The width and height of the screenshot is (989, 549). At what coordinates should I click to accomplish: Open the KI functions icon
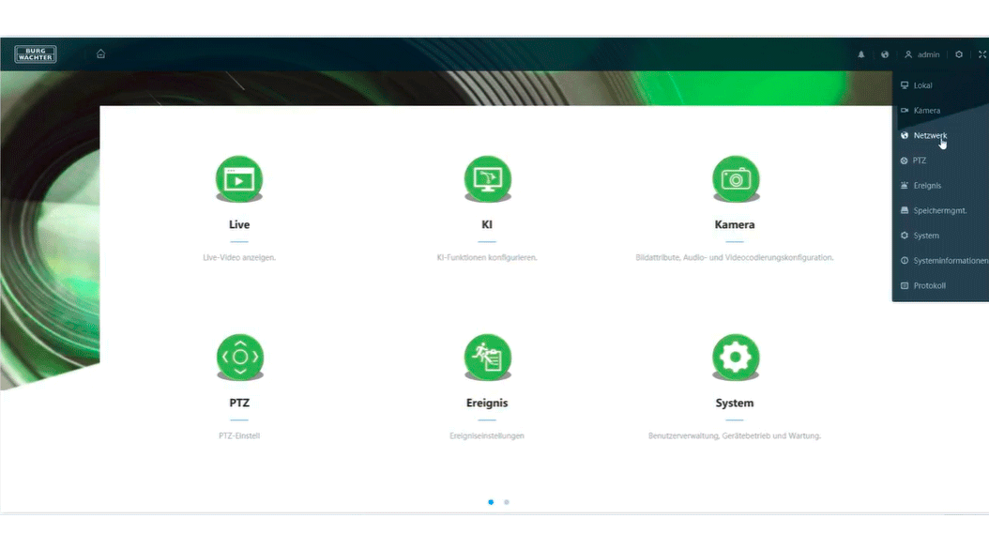(x=487, y=178)
